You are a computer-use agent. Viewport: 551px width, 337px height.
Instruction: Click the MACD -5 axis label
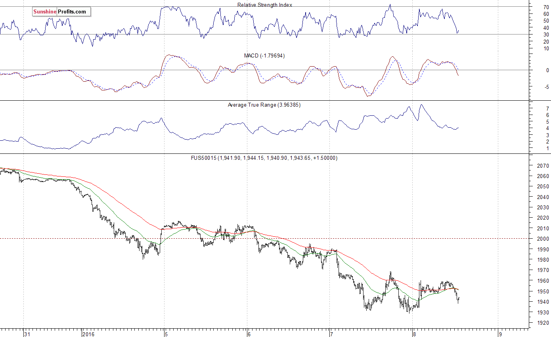(x=547, y=87)
